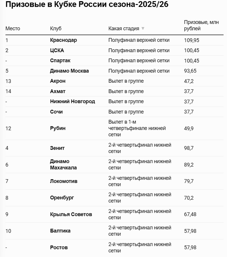Open the Динамо Москва club entry
This screenshot has height=257, width=227.
[69, 71]
